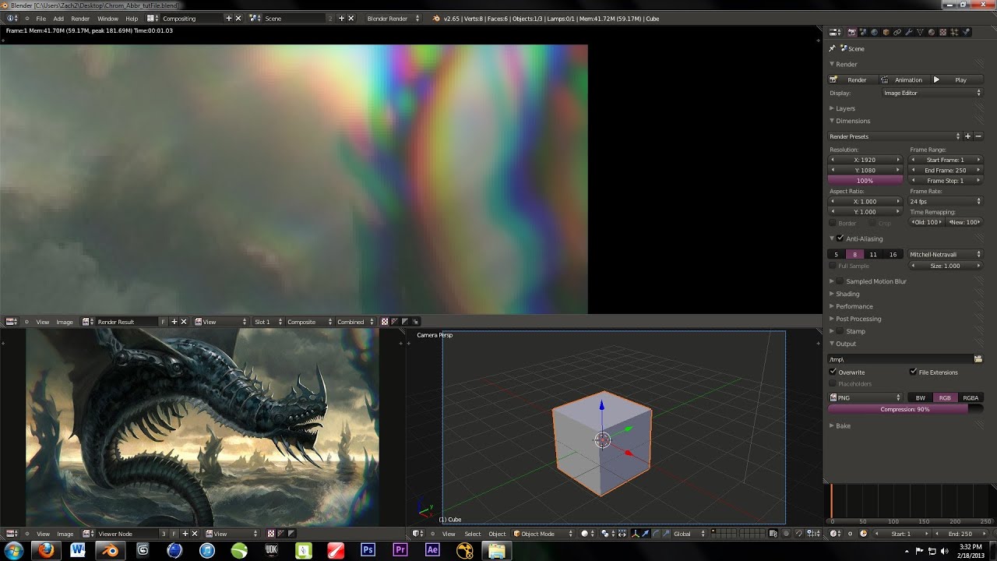Open the File menu
This screenshot has width=997, height=561.
41,18
